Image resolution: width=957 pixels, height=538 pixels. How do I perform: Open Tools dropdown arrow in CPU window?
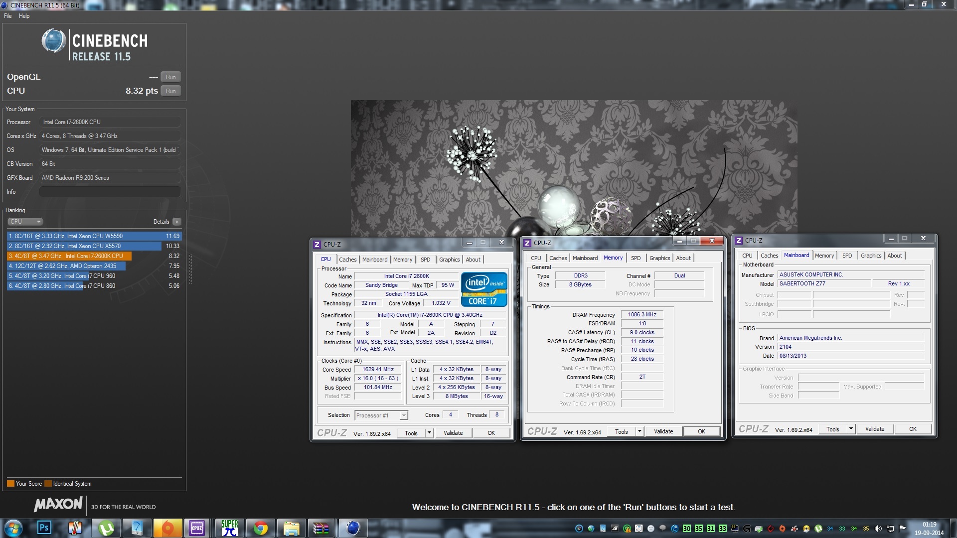pyautogui.click(x=429, y=433)
